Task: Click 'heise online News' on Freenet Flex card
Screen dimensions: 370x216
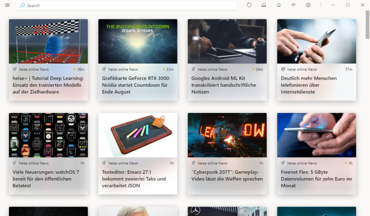Action: [302, 163]
